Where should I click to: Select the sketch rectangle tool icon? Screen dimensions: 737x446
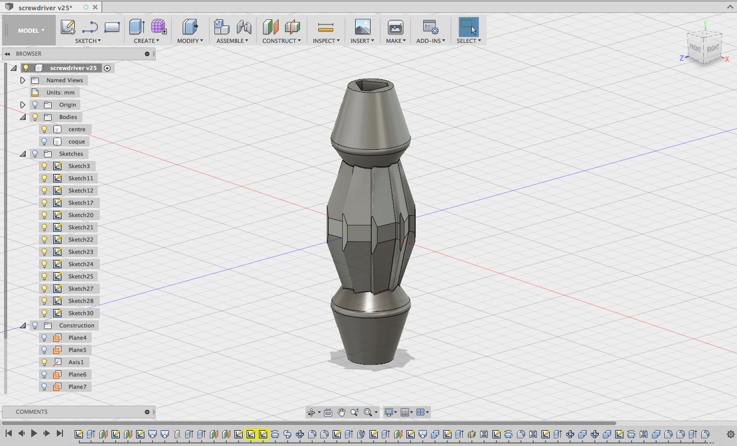pyautogui.click(x=112, y=27)
